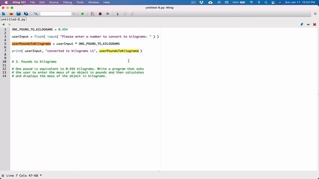Screen dimensions: 319x179
Task: Go back in history with the green left arrow
Action: coord(3,24)
